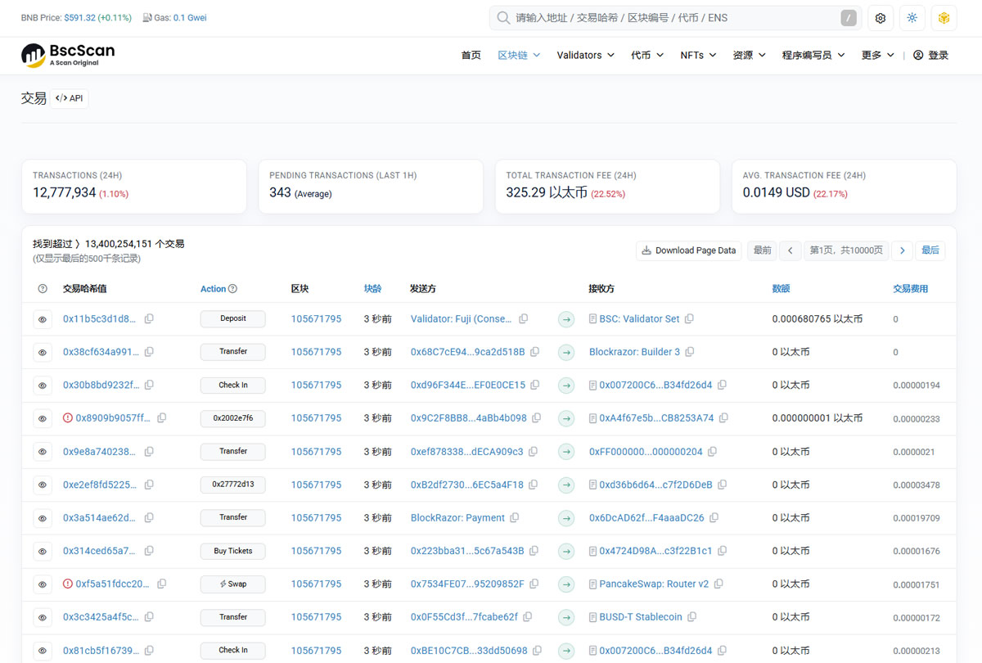Click 登录 sign in
This screenshot has width=982, height=663.
[x=930, y=55]
